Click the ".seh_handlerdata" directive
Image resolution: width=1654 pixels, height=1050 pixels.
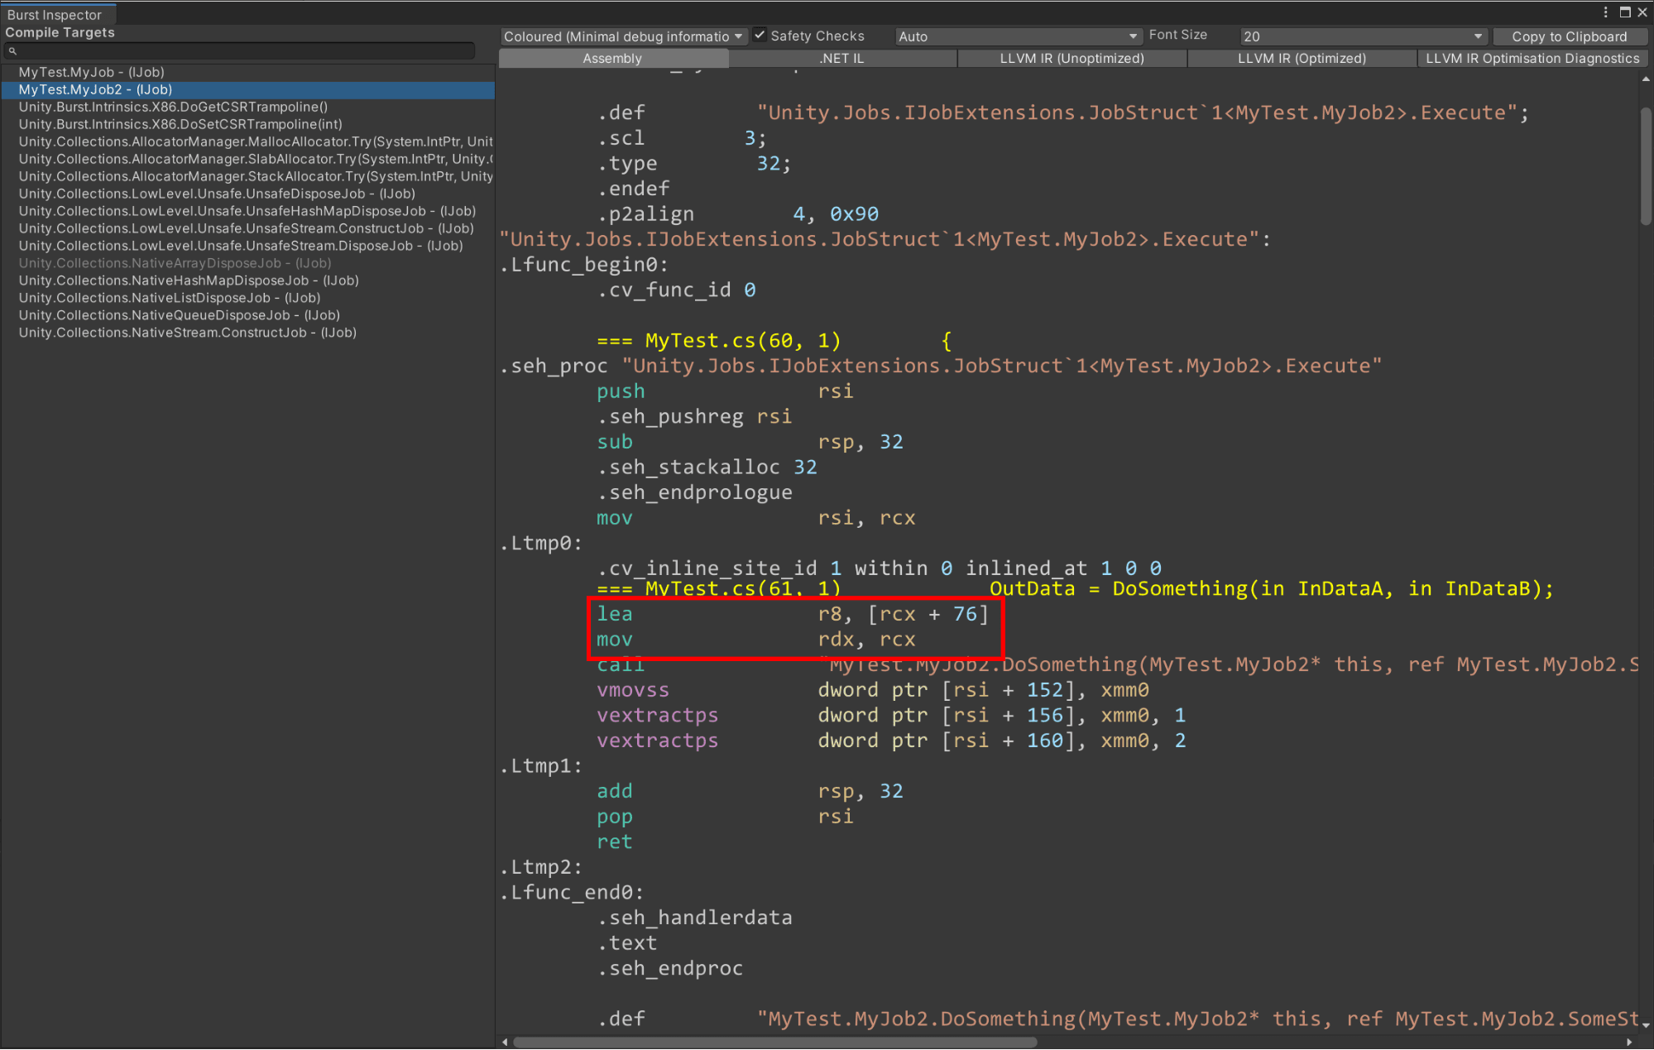point(695,918)
